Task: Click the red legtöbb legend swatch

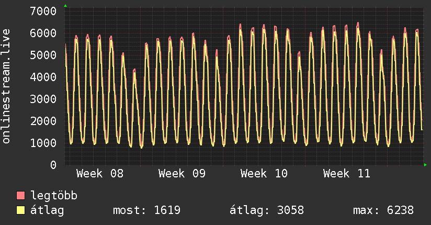Action: (21, 196)
